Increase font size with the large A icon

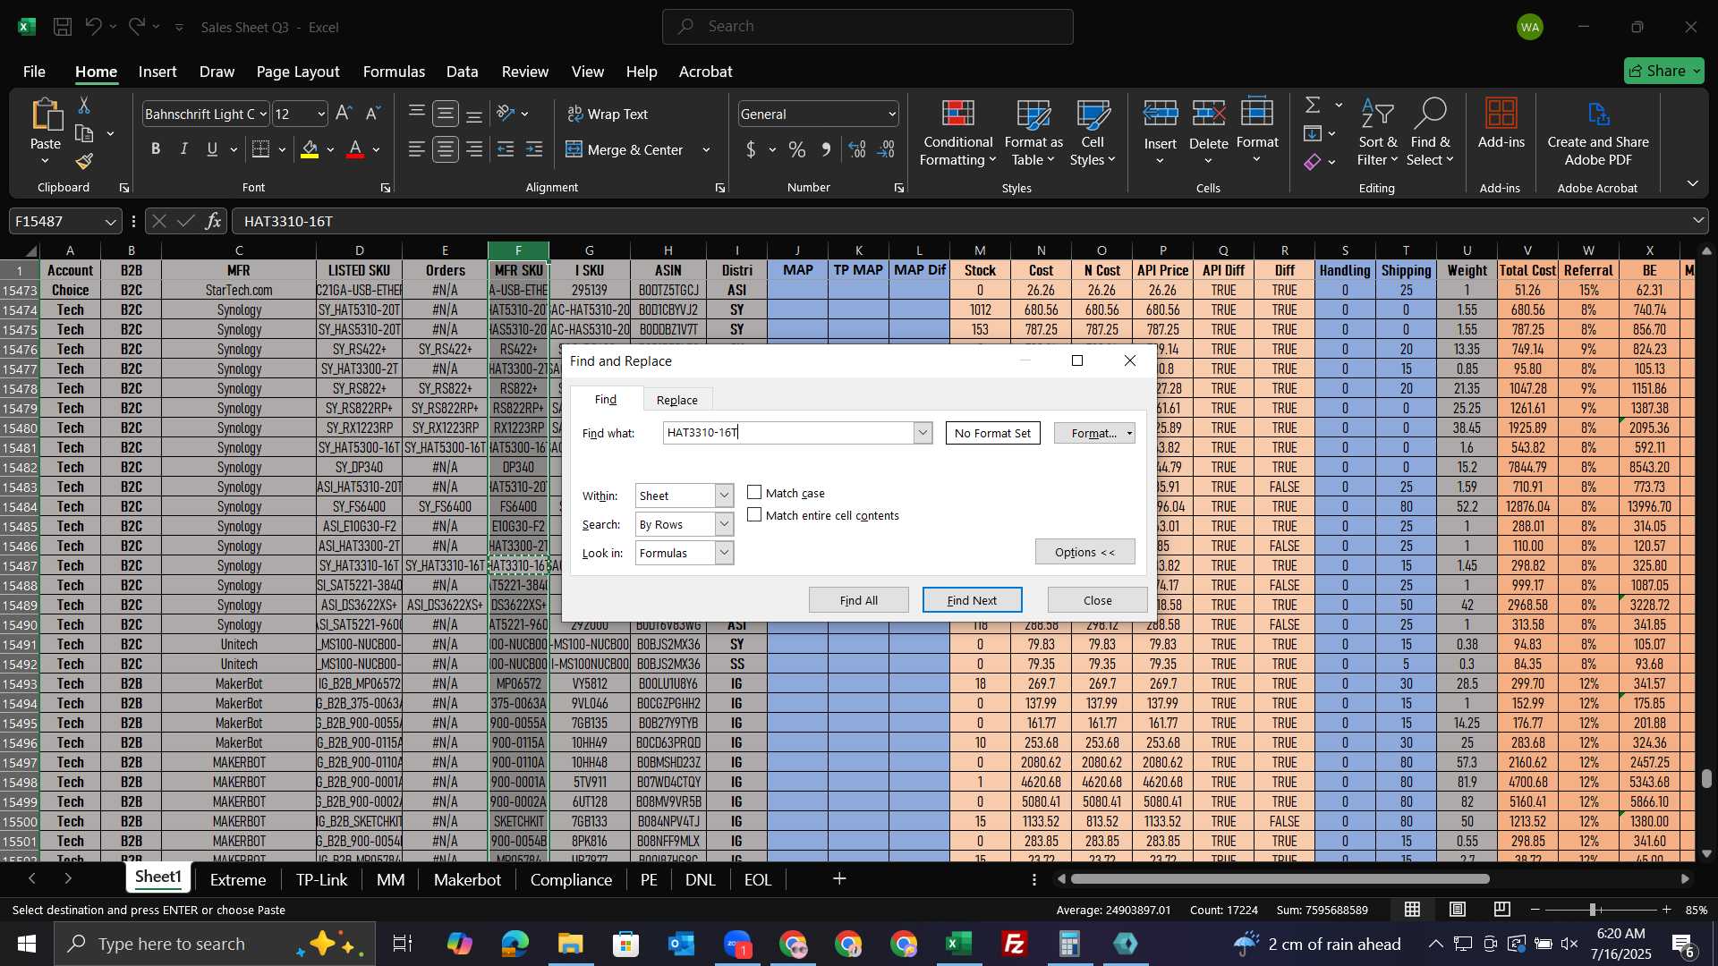(x=344, y=114)
